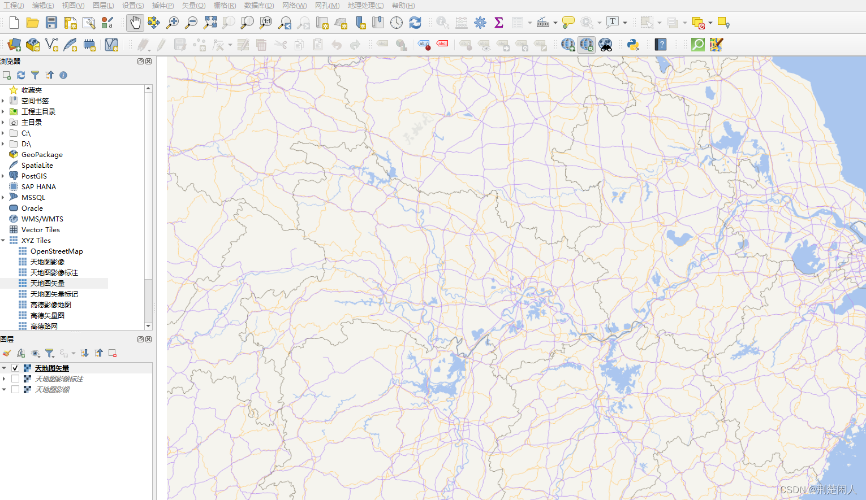Expand the PostGIS node arrow
This screenshot has width=866, height=500.
click(x=3, y=176)
